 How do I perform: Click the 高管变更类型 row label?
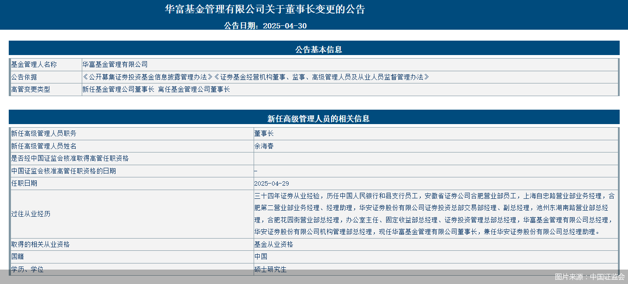(31, 89)
